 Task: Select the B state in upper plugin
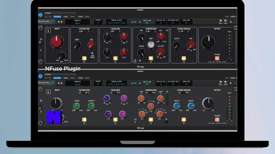click(235, 22)
